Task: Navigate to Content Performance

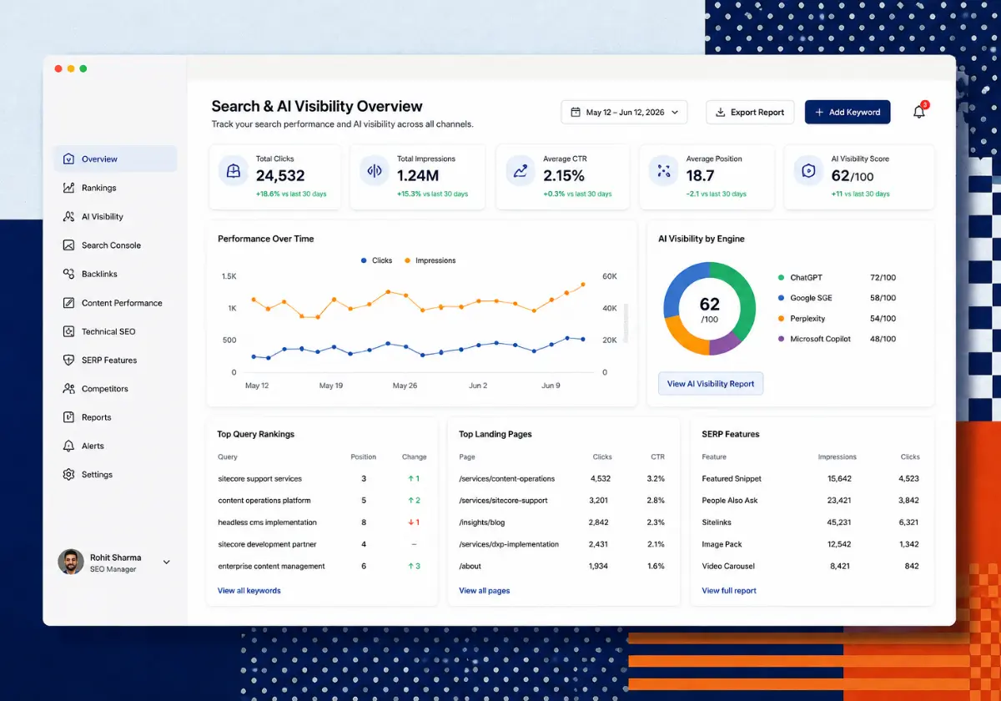Action: point(115,303)
